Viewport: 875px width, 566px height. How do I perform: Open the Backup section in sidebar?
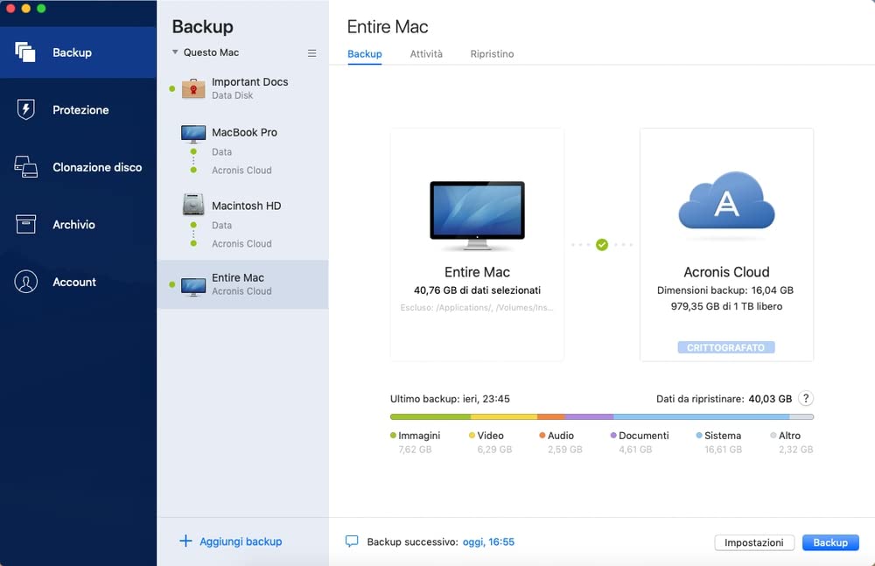click(78, 52)
